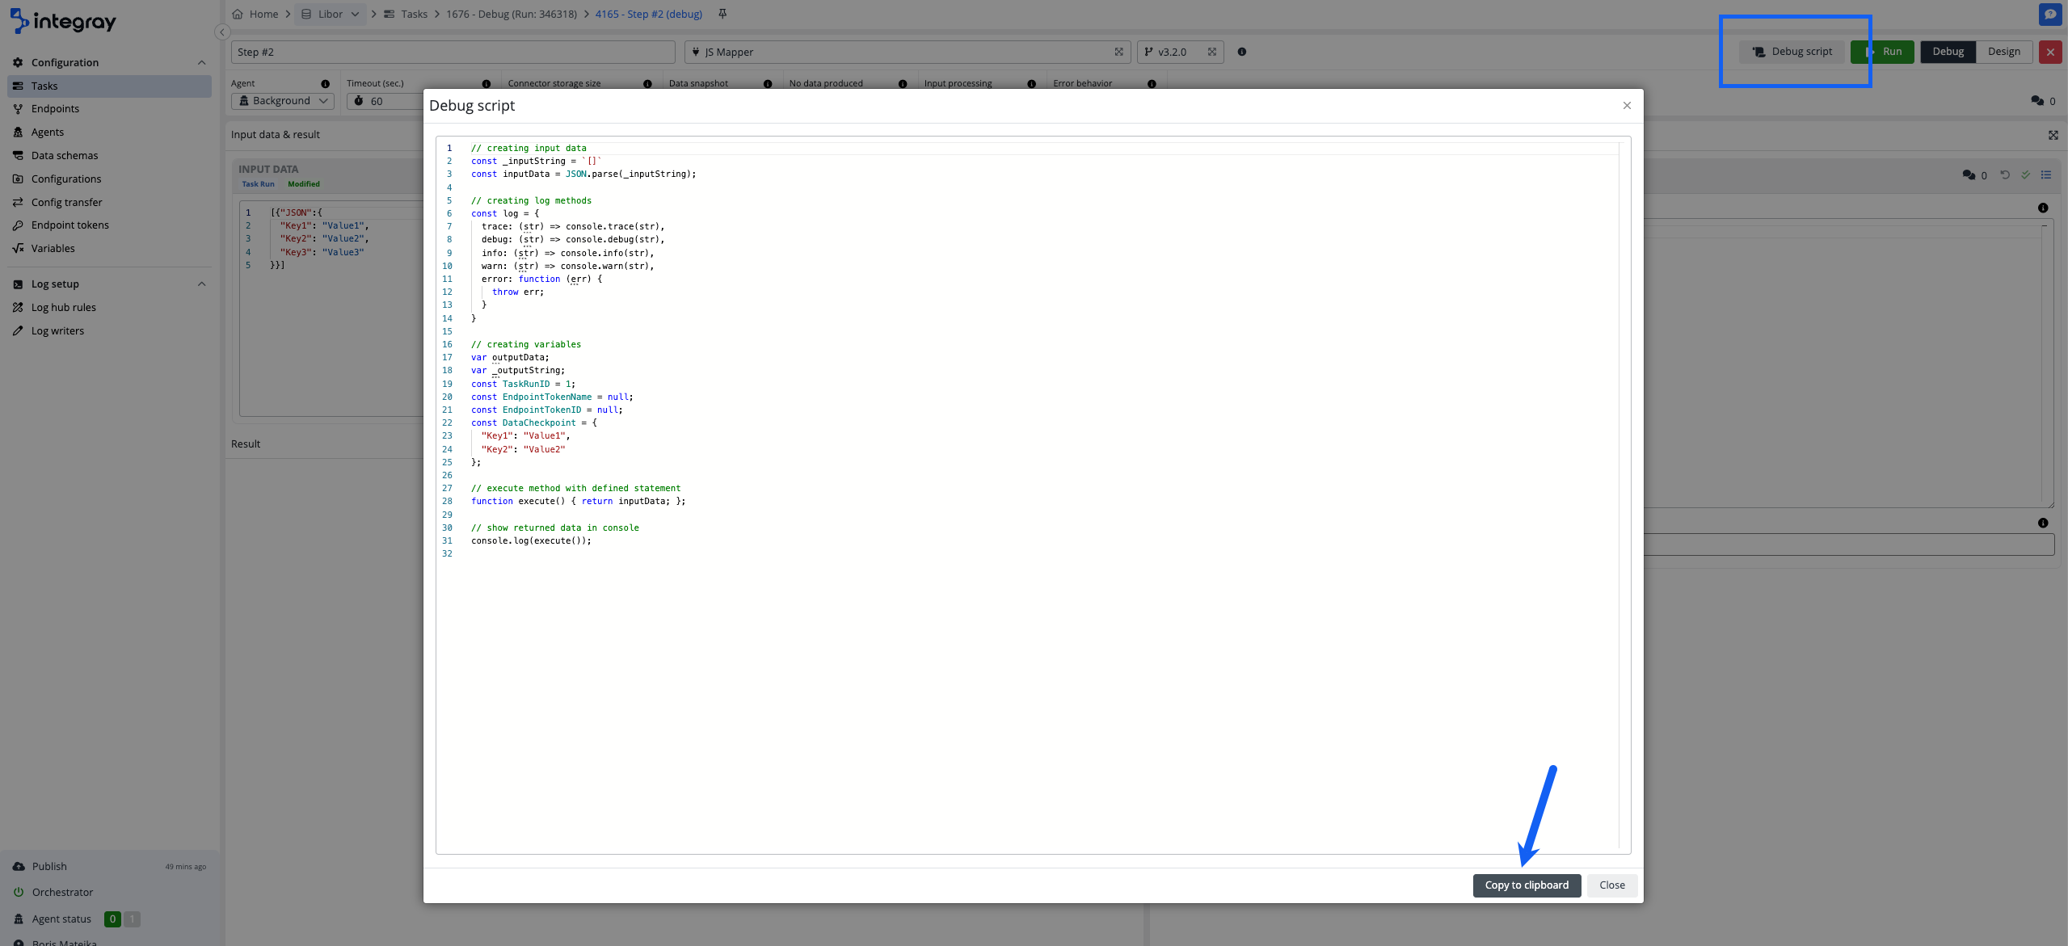This screenshot has height=946, width=2068.
Task: Click the Close button in the dialog
Action: [x=1611, y=885]
